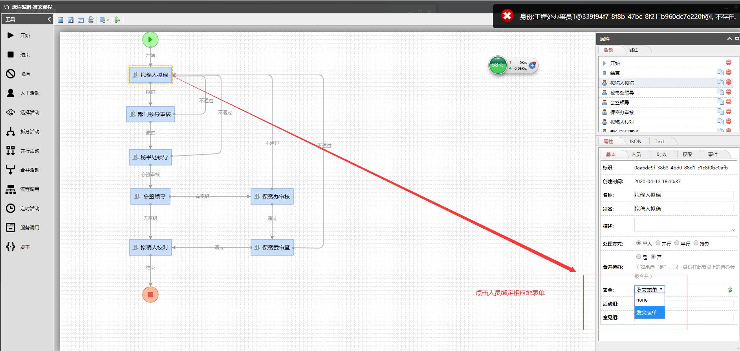Maximize the 属性 panel with square icon
This screenshot has height=351, width=740.
coord(737,38)
